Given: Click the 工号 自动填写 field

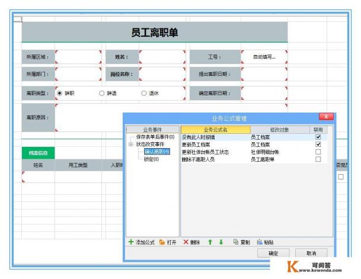Looking at the screenshot, I should [264, 57].
